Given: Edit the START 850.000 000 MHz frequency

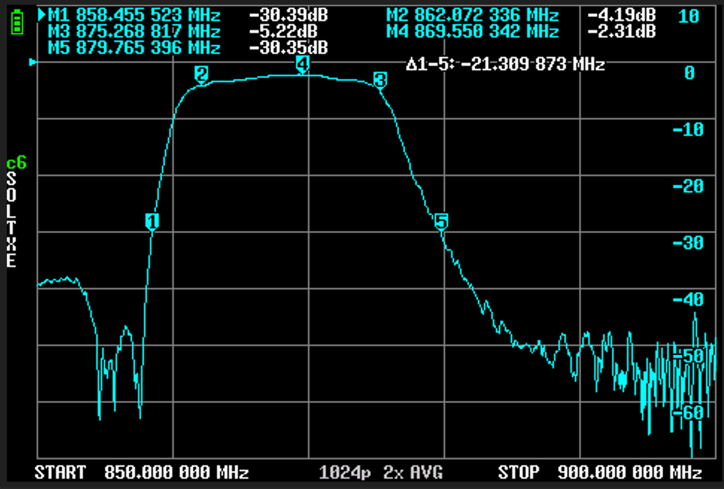Looking at the screenshot, I should click(142, 472).
